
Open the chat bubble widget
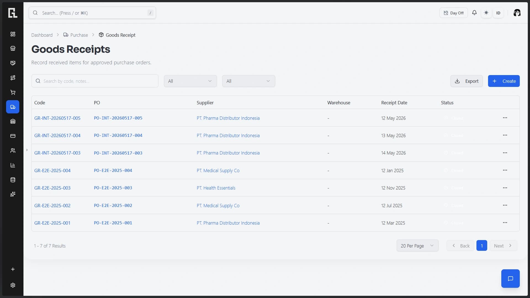[x=510, y=279]
